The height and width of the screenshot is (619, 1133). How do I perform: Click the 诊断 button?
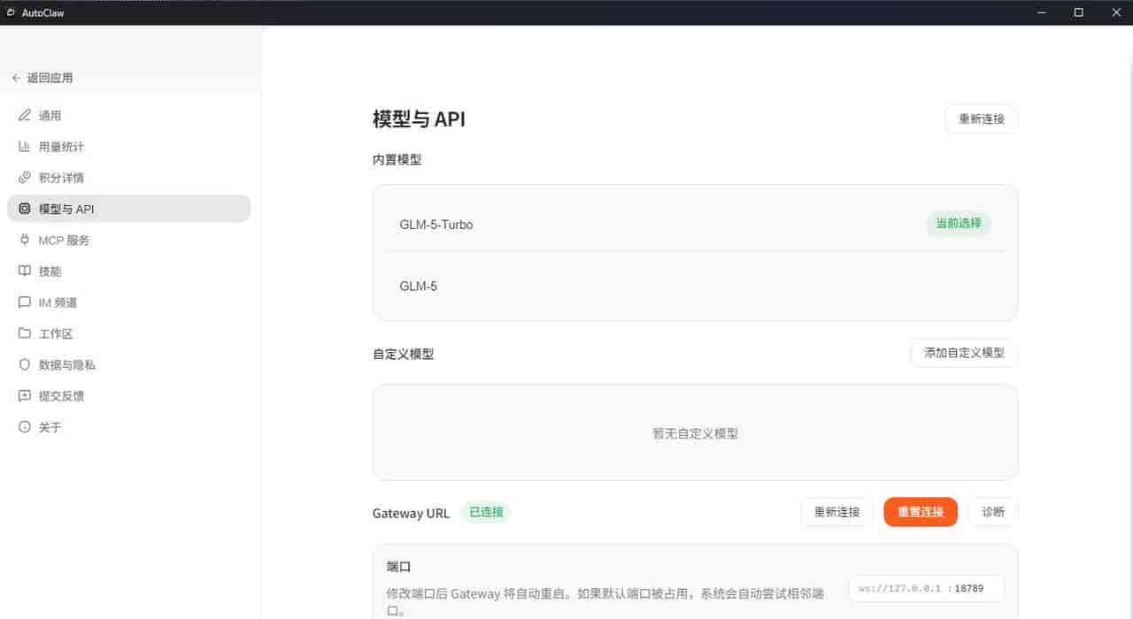click(993, 512)
